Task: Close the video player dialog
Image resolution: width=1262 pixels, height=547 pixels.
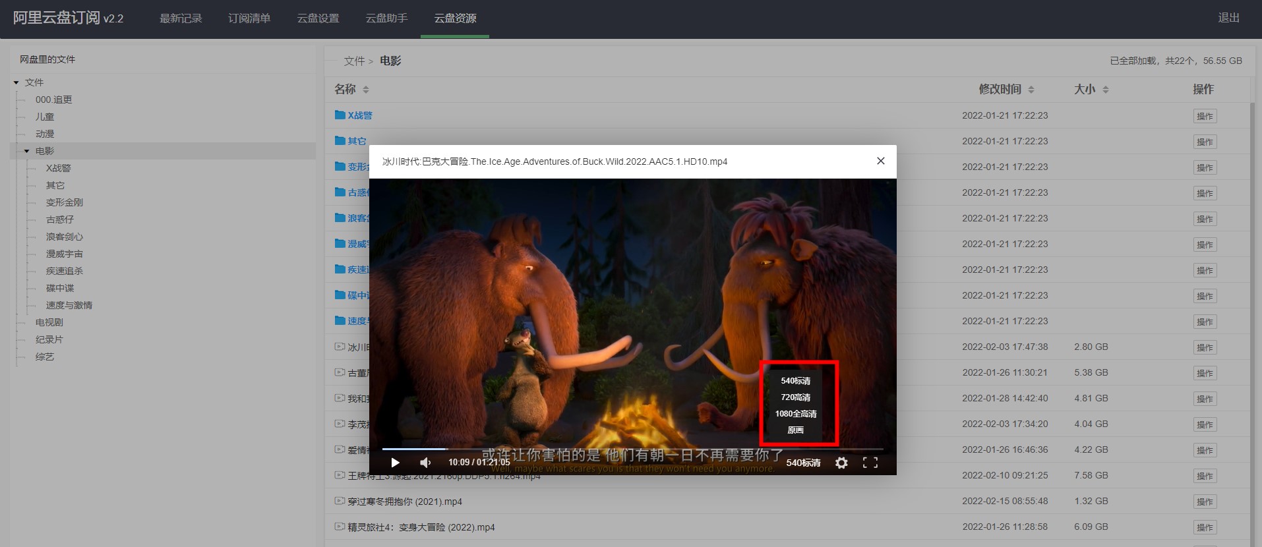Action: 880,161
